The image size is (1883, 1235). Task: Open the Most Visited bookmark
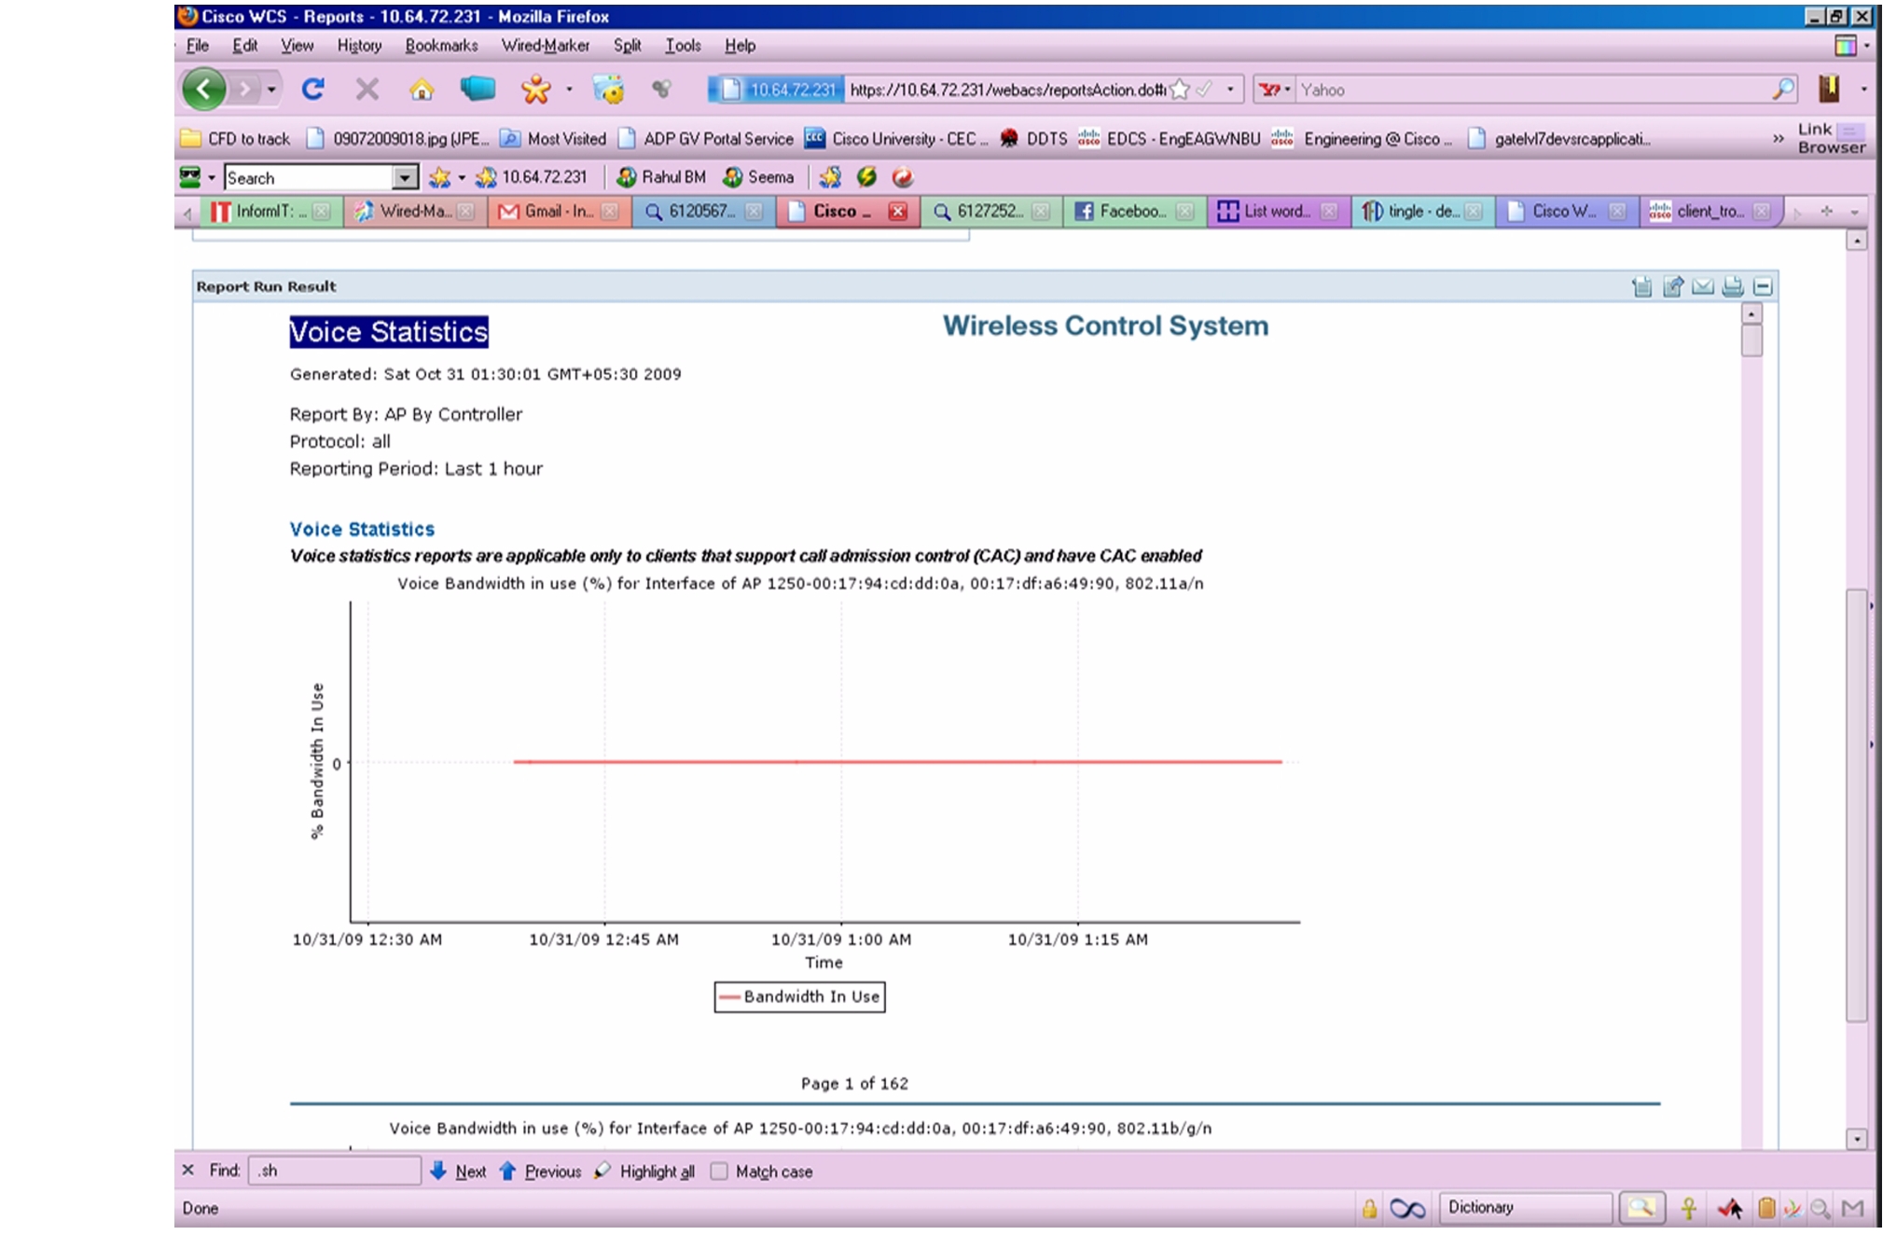553,138
